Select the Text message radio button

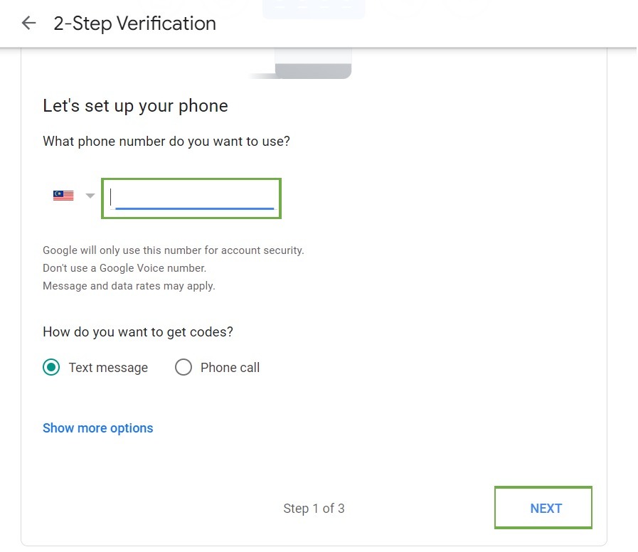51,368
